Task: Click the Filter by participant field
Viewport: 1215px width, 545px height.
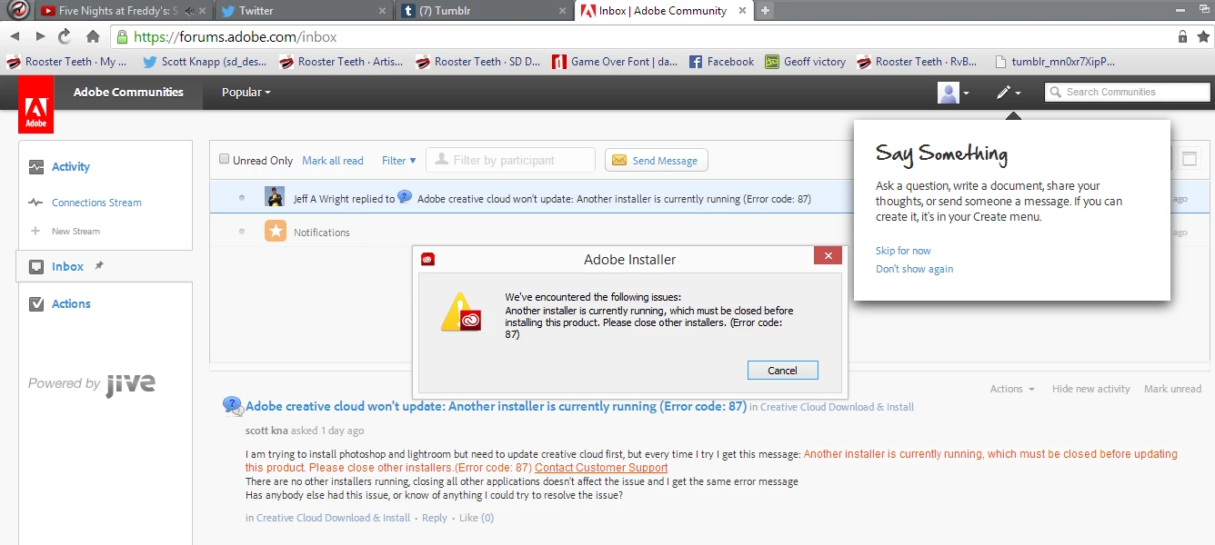Action: (510, 160)
